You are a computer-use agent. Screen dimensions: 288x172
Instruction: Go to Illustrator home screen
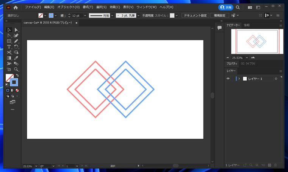(16, 7)
